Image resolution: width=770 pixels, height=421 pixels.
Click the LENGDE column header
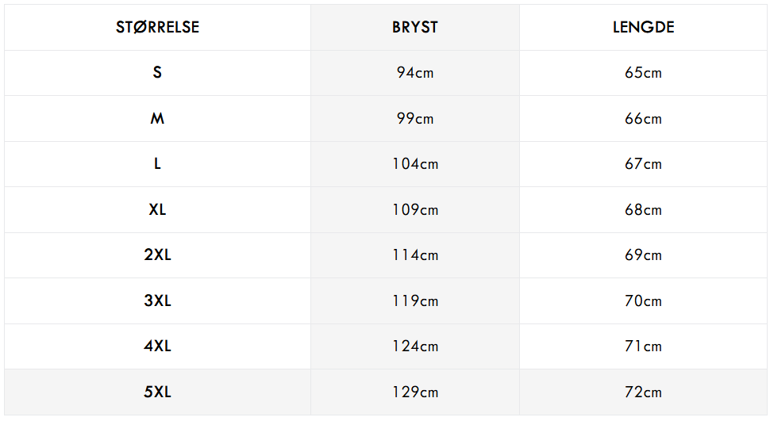[x=643, y=27]
